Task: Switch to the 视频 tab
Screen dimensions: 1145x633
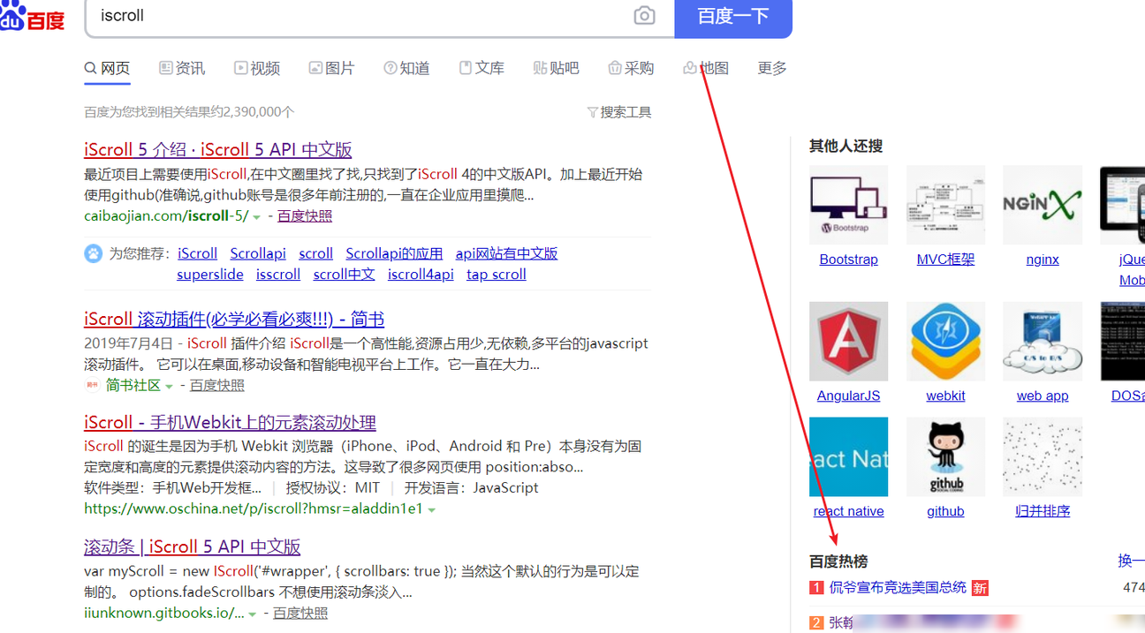Action: pyautogui.click(x=257, y=68)
